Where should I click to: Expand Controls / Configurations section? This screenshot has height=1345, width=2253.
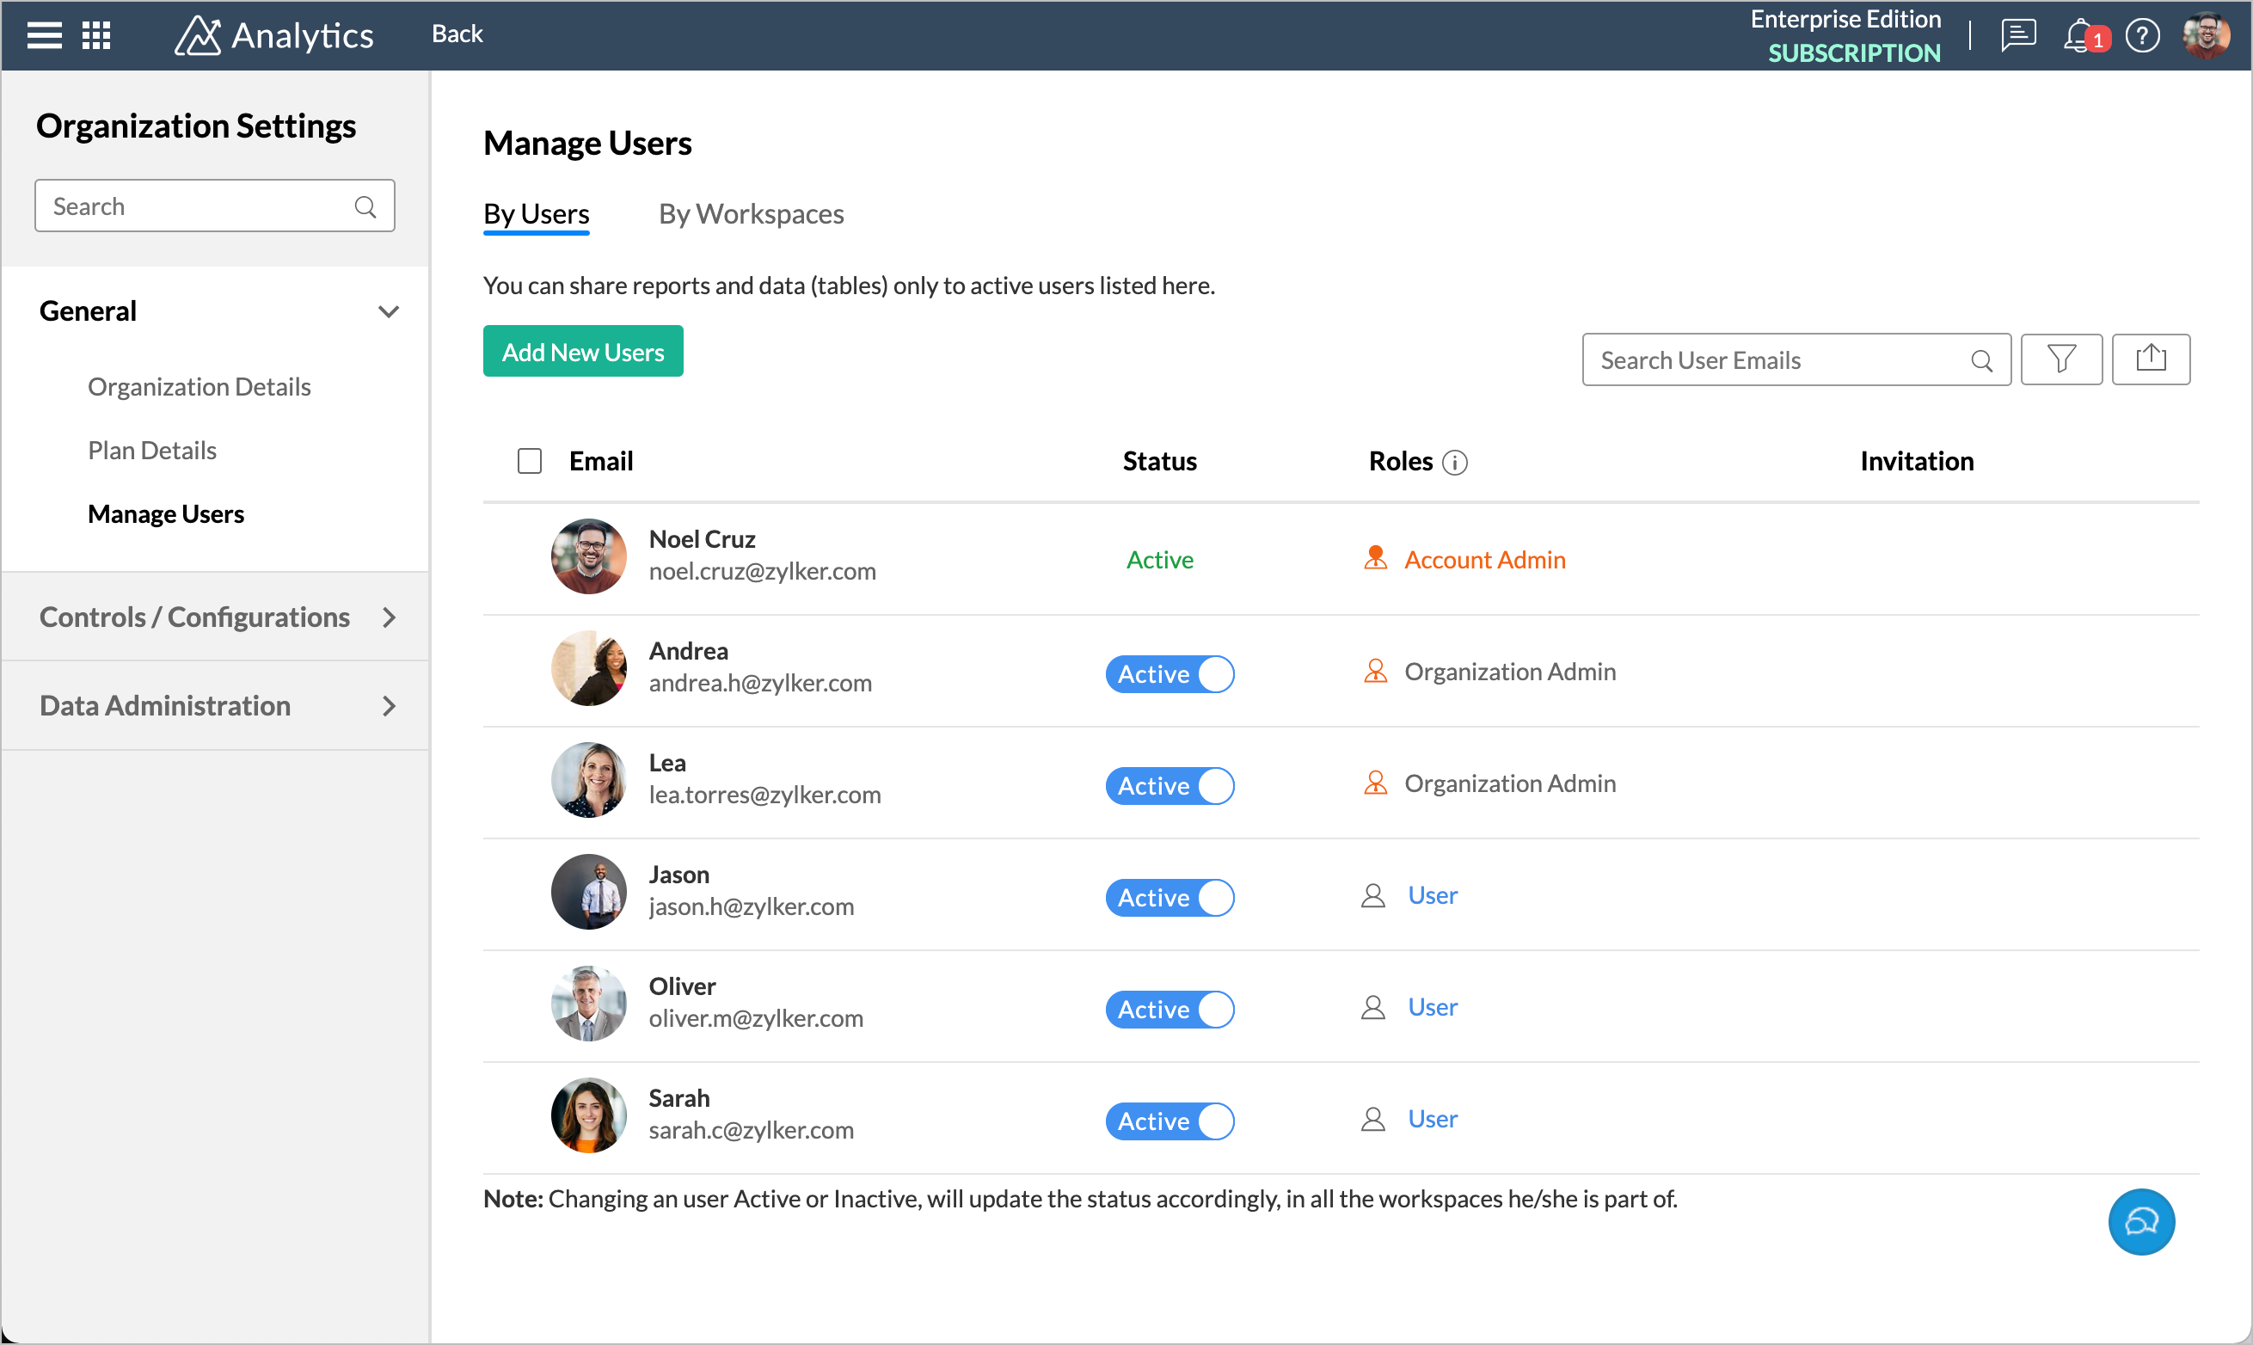pos(389,617)
